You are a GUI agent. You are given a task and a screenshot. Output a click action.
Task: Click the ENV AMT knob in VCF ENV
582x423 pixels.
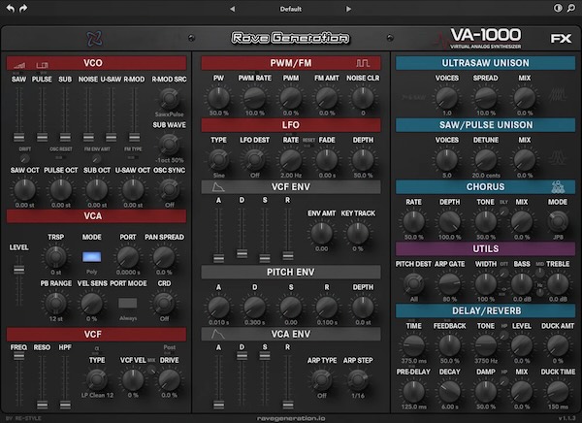[321, 233]
